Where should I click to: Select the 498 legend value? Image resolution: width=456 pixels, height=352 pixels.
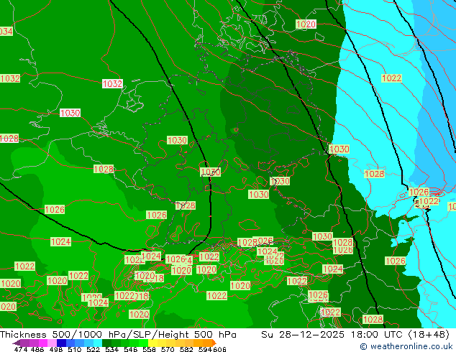tap(56, 349)
